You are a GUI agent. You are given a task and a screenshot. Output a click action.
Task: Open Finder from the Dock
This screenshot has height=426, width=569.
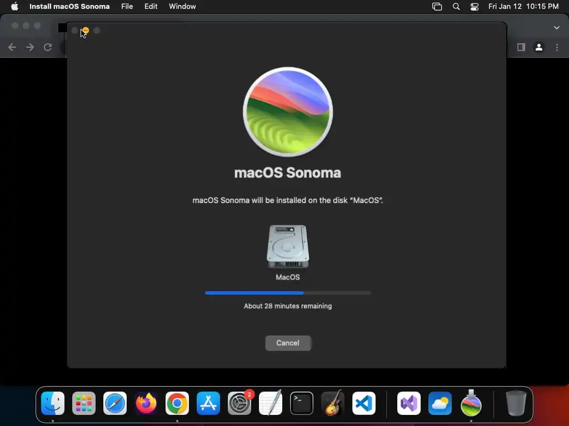(x=53, y=403)
